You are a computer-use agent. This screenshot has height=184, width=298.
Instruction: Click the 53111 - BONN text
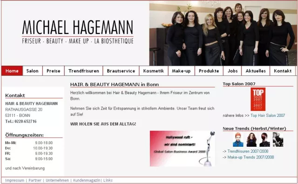tap(18, 116)
